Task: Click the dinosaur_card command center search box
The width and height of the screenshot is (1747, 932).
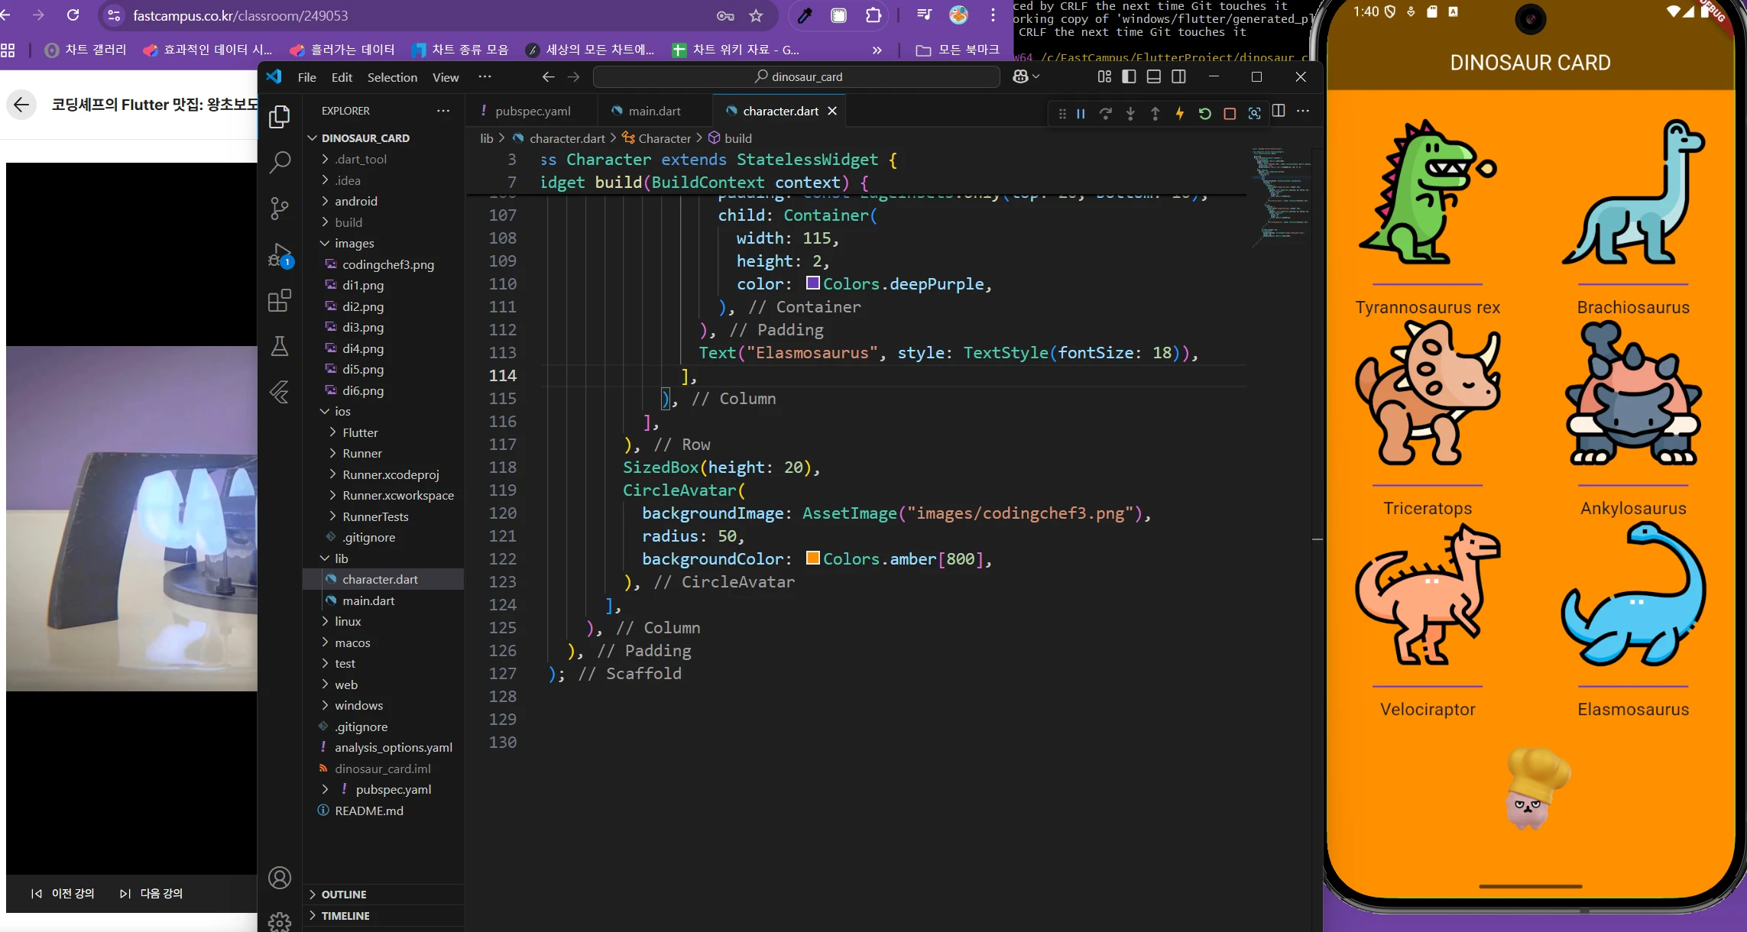Action: tap(796, 76)
